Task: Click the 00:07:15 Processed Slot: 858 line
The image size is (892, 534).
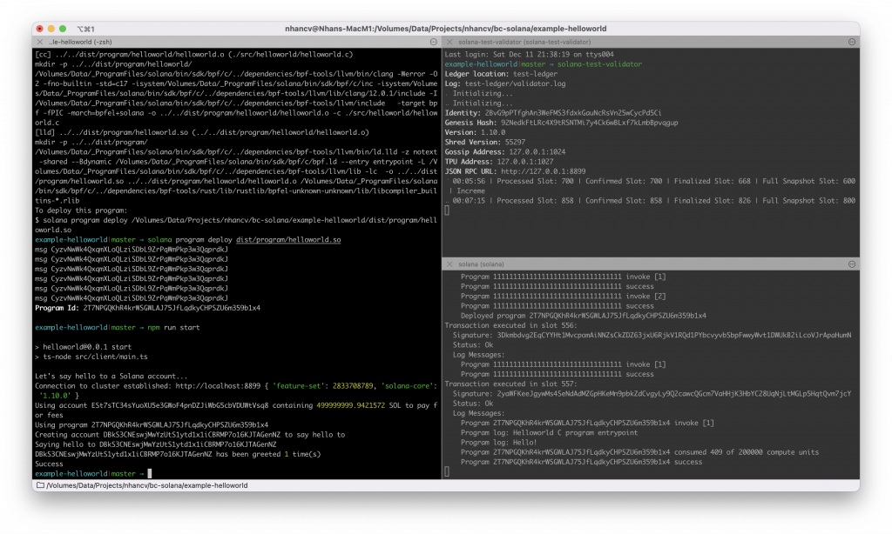Action: tap(650, 201)
